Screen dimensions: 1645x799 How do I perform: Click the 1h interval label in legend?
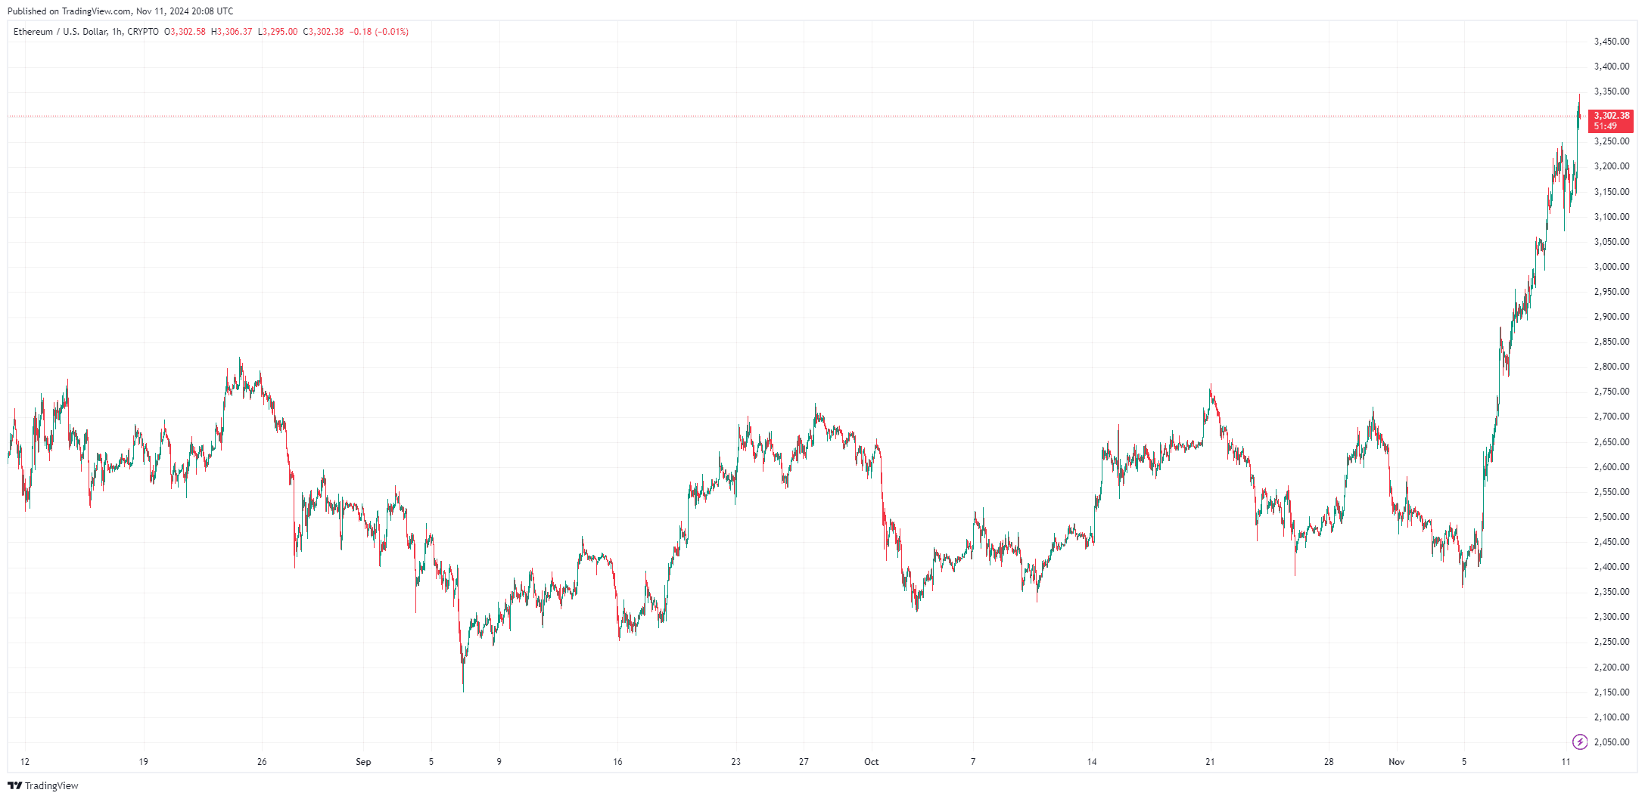(117, 32)
